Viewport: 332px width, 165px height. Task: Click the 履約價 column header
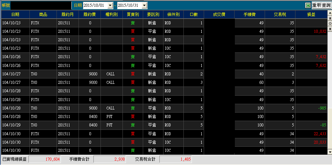pyautogui.click(x=90, y=15)
